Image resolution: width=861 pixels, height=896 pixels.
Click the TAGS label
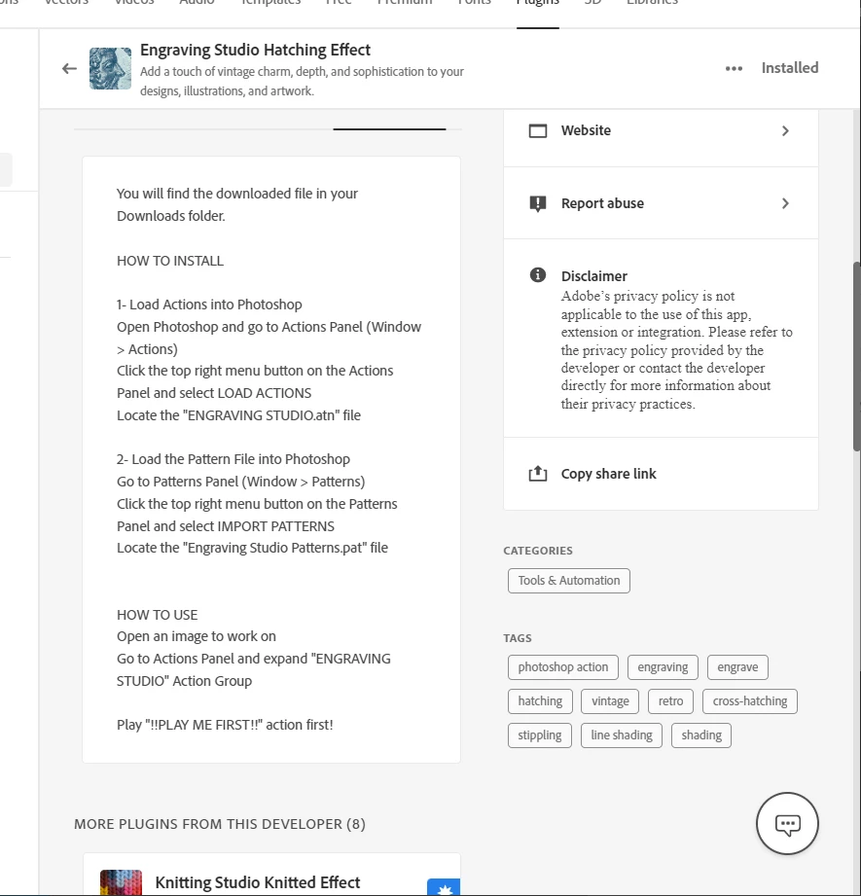518,638
